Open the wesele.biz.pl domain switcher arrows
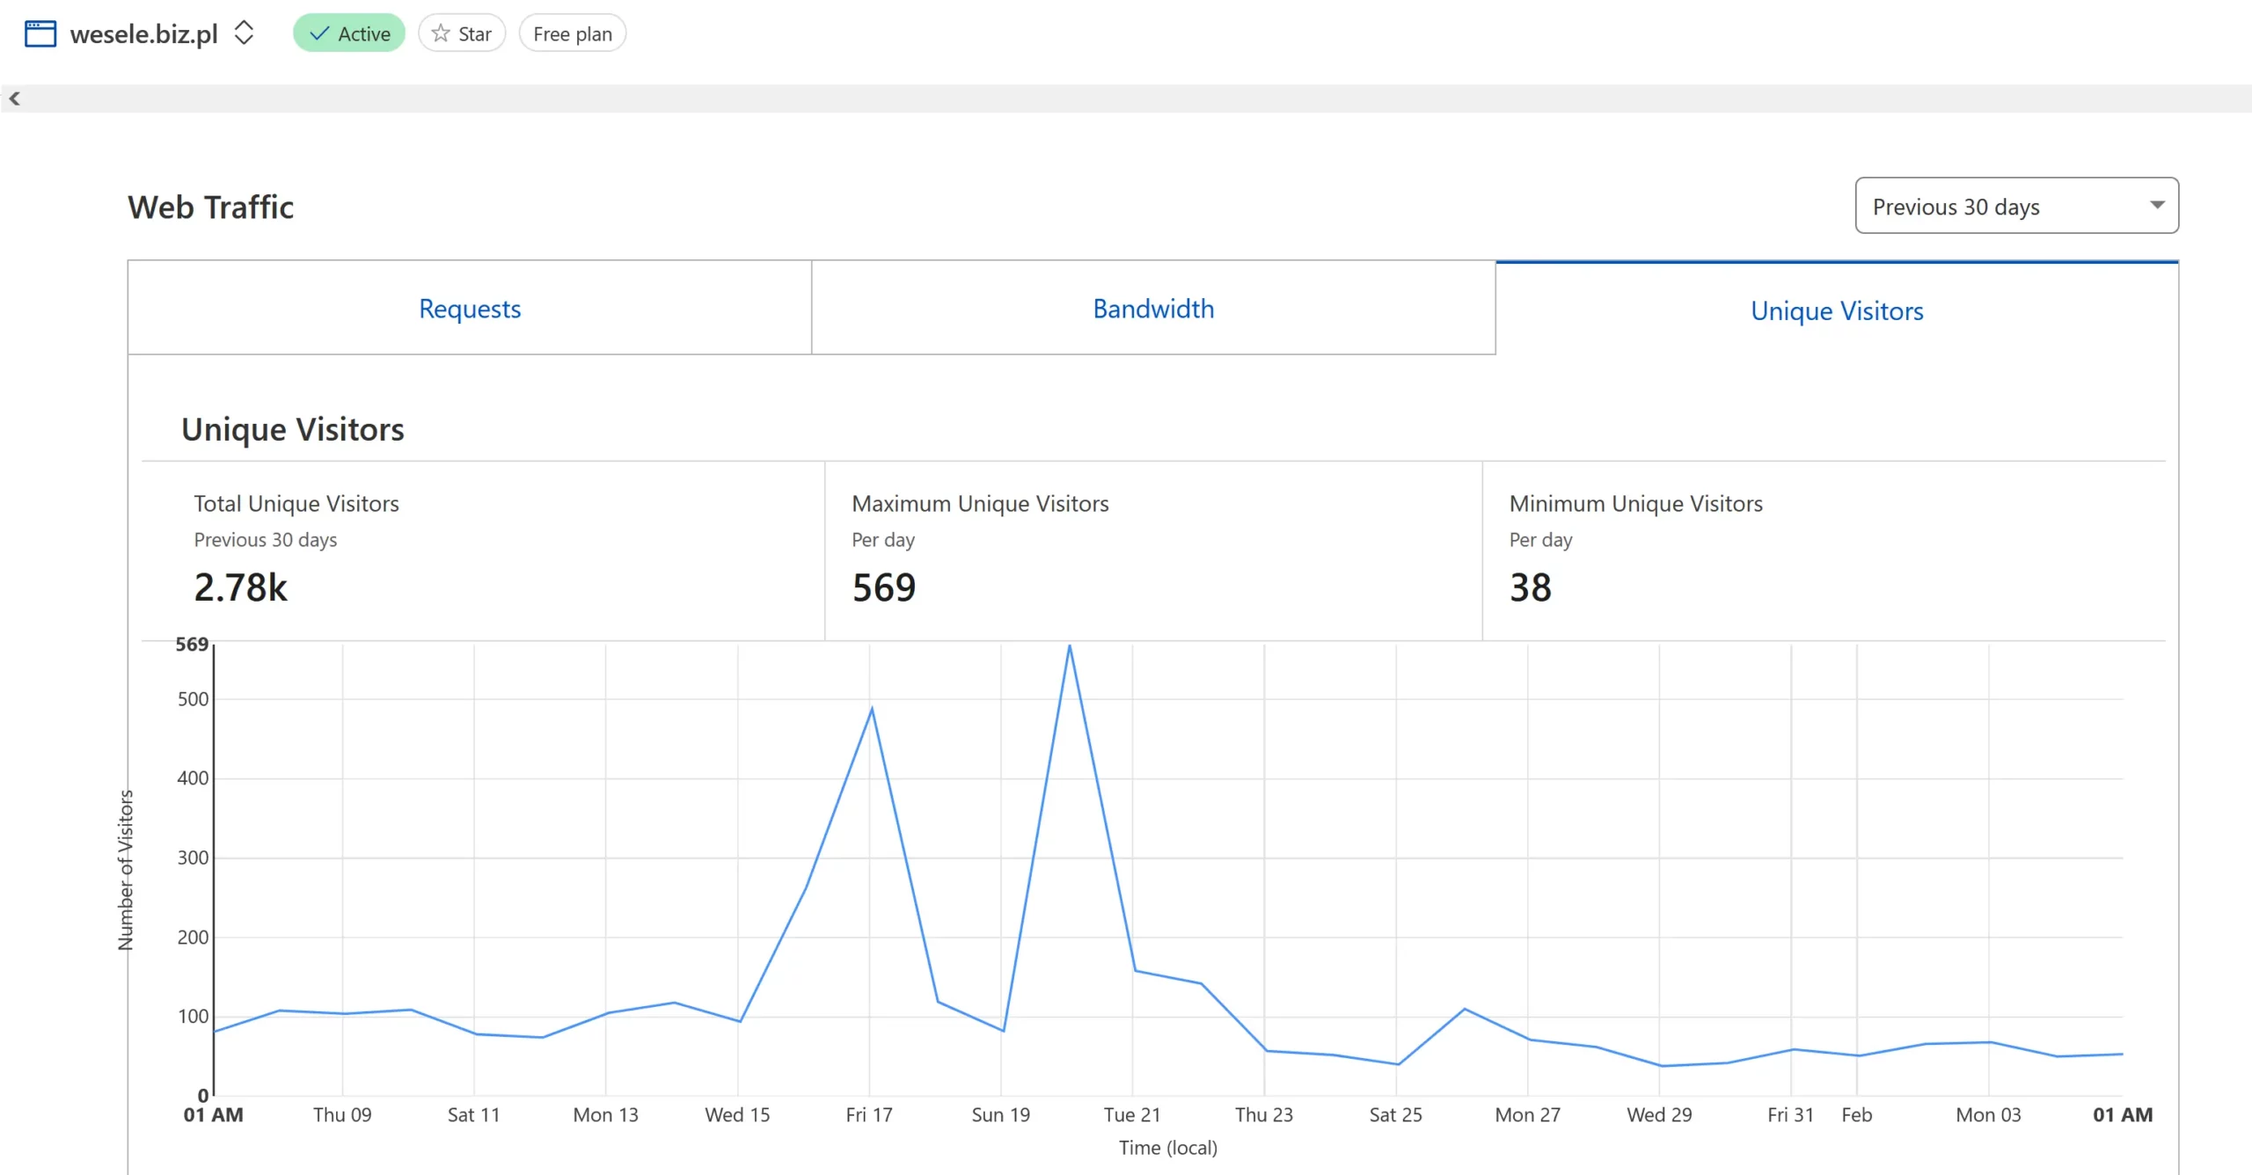 (244, 33)
